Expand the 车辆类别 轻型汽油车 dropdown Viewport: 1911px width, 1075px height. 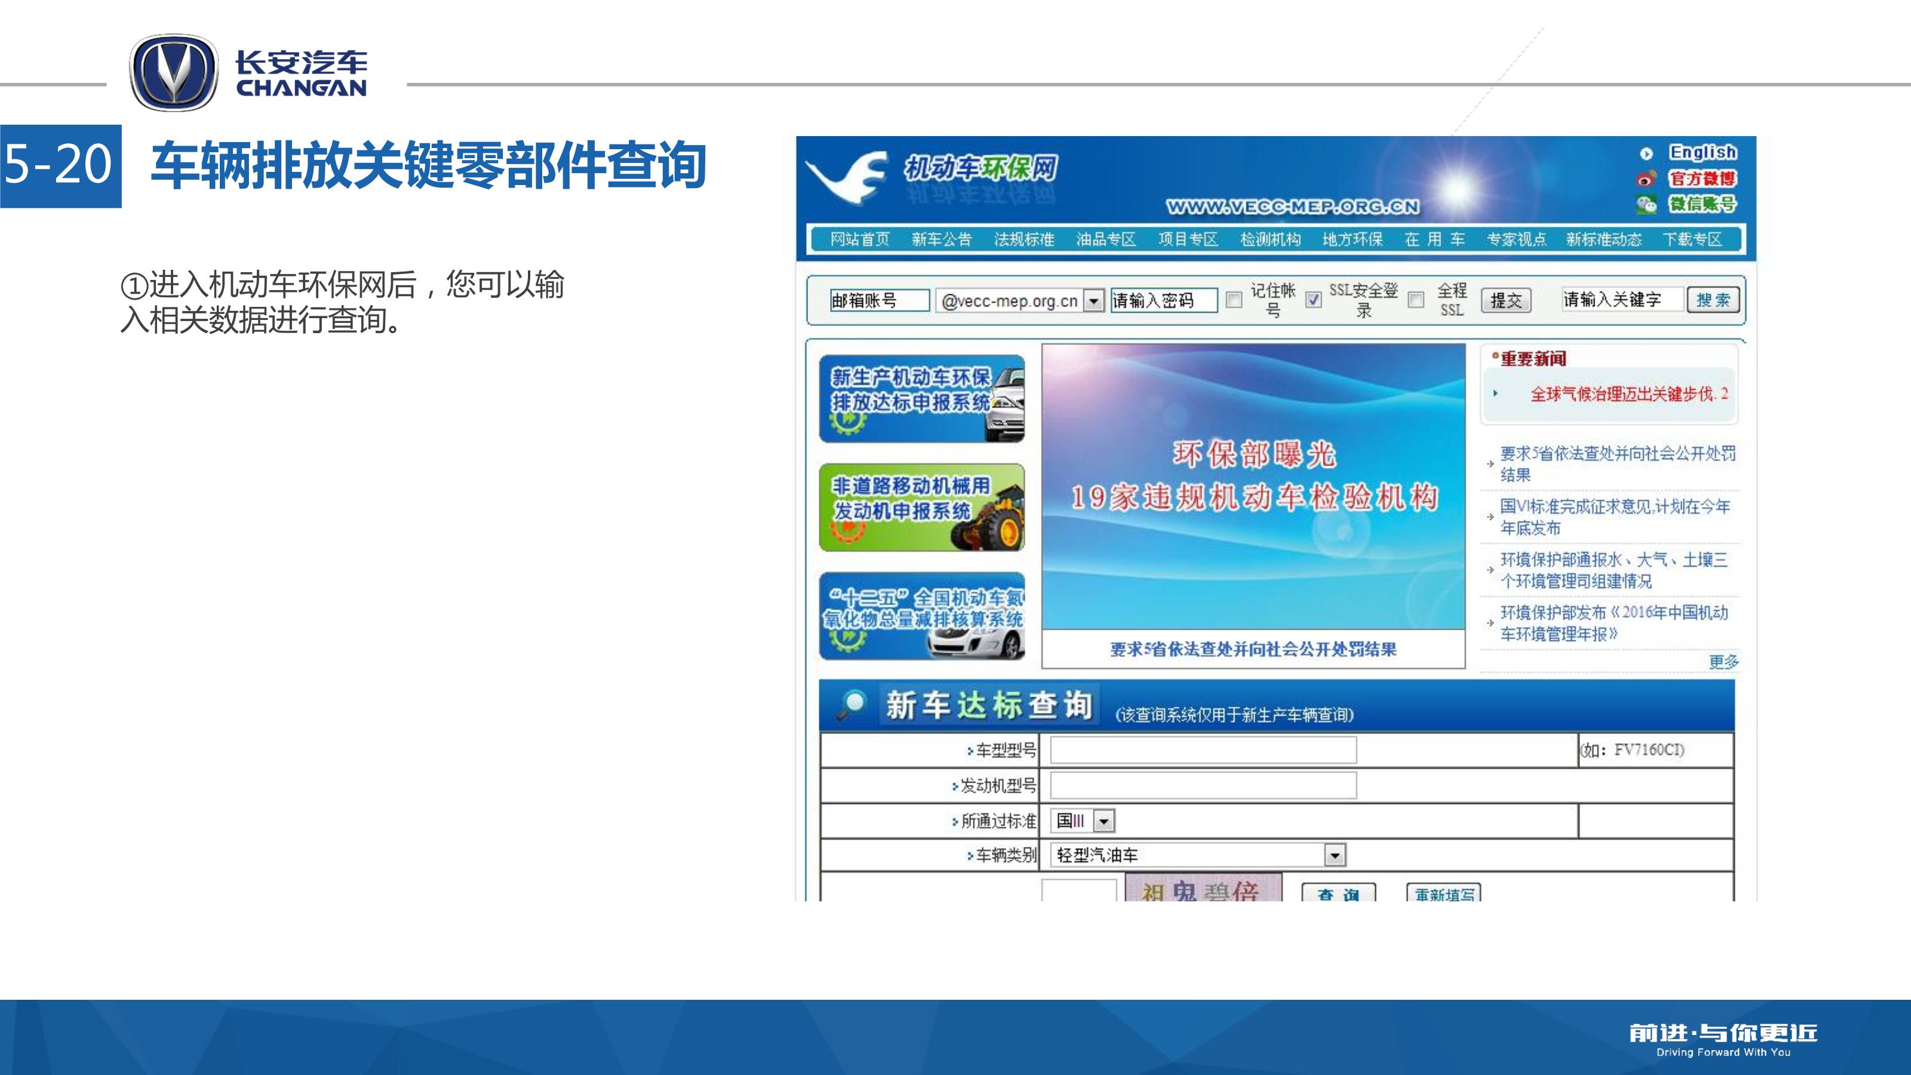(x=1335, y=855)
